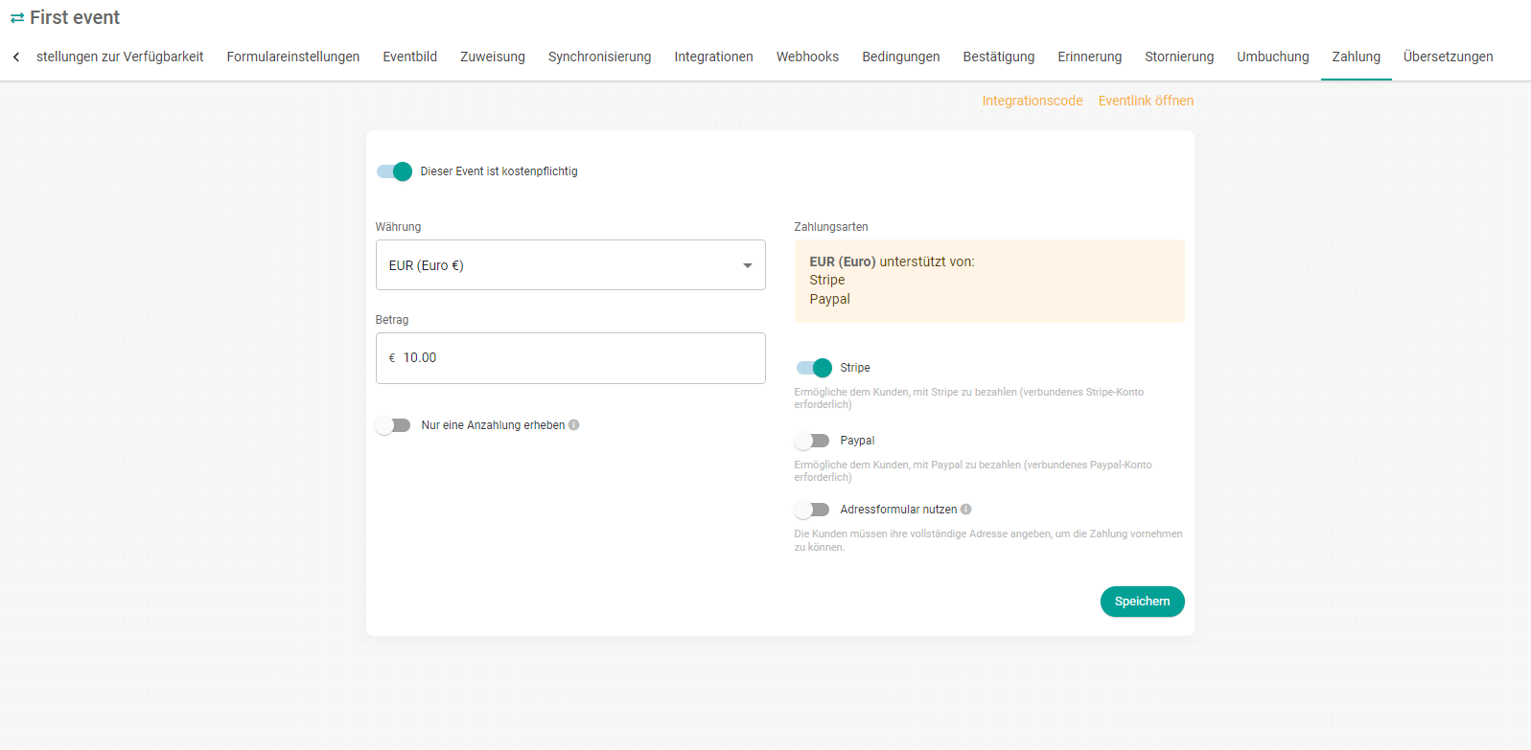1531x750 pixels.
Task: Open the partly hidden Verfügbarkeit settings tab
Action: point(120,57)
